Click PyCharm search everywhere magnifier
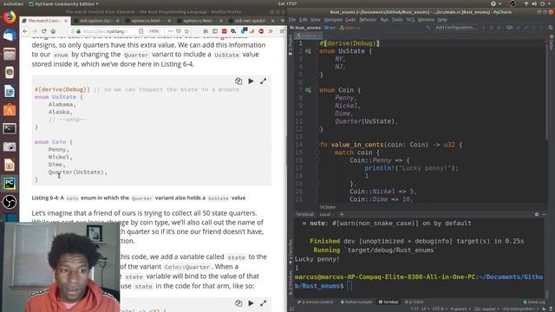 pos(551,27)
